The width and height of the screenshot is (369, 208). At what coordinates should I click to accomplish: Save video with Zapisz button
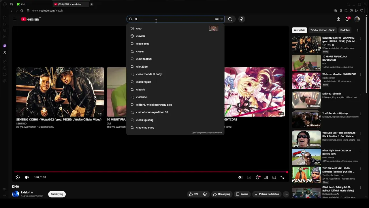[x=242, y=194]
